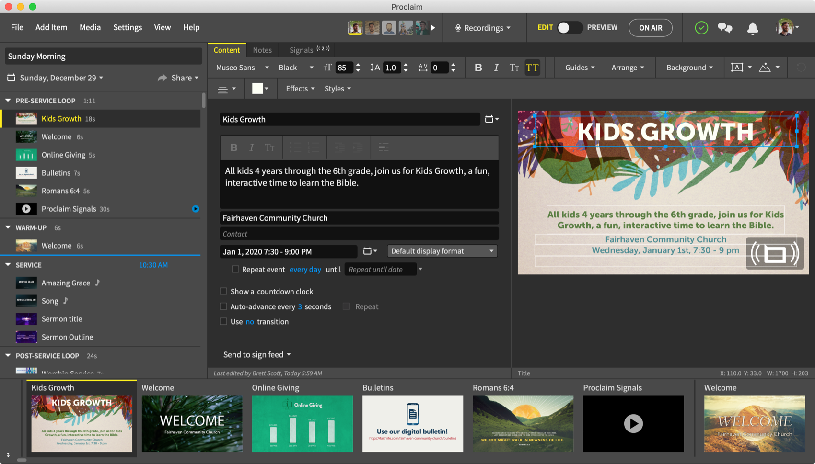Open the Recordings dropdown

click(x=483, y=28)
